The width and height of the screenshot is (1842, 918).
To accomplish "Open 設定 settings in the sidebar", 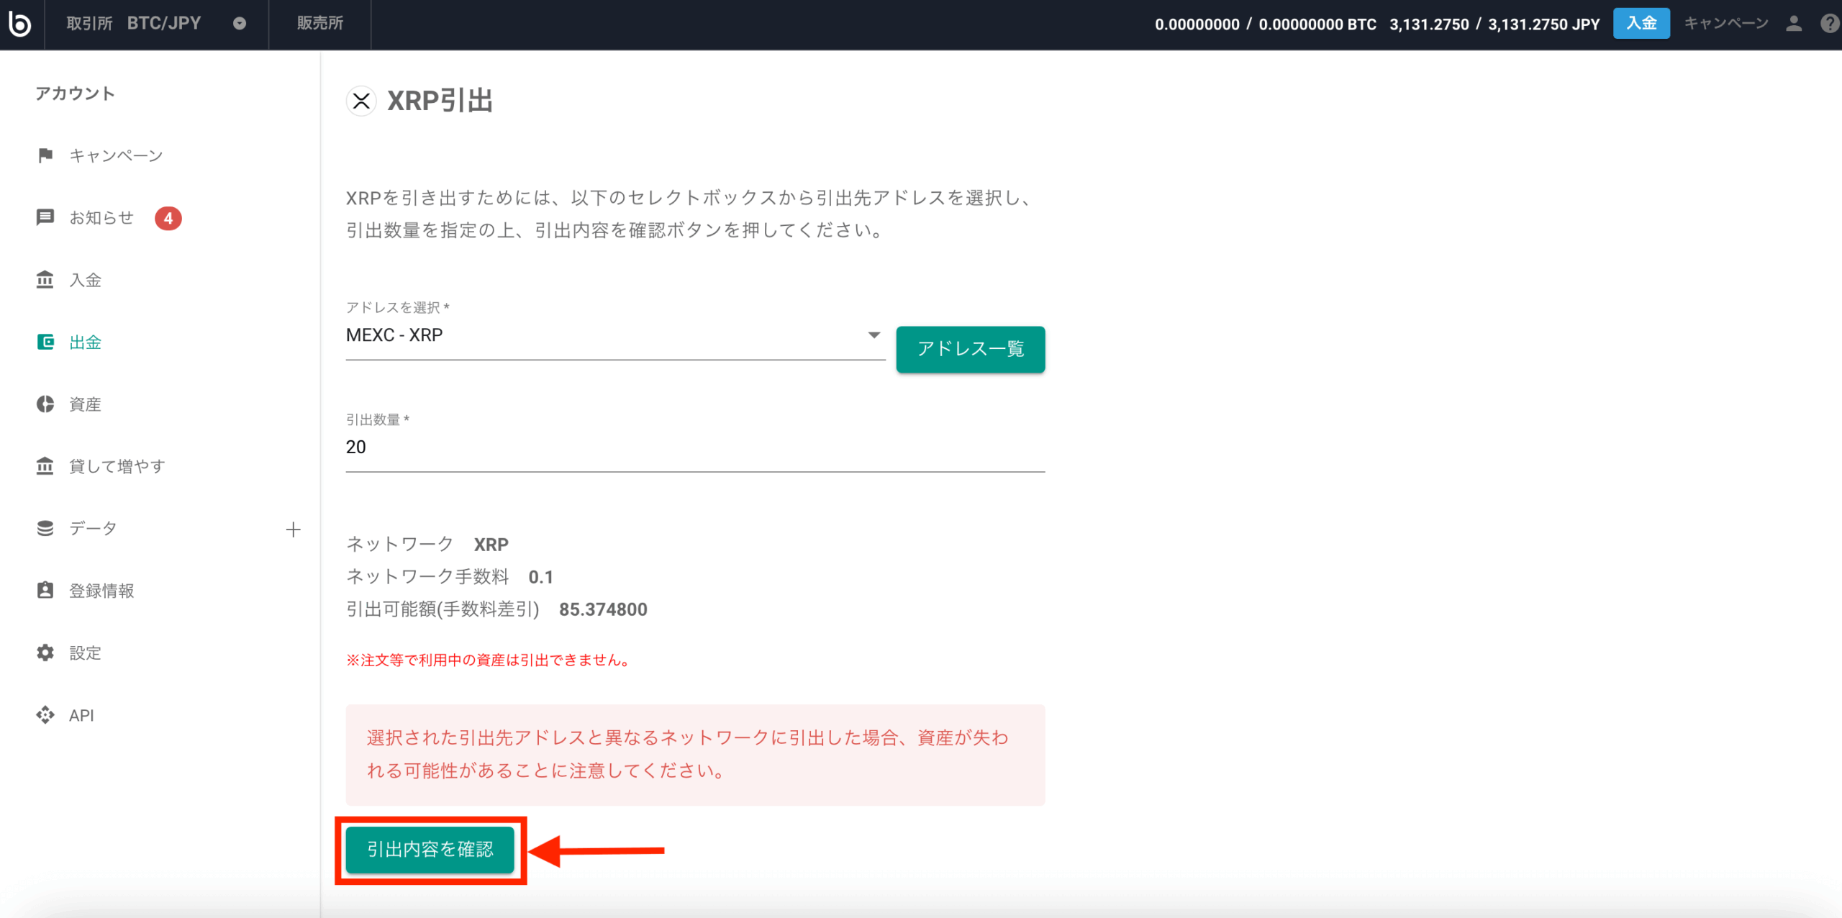I will pyautogui.click(x=85, y=653).
